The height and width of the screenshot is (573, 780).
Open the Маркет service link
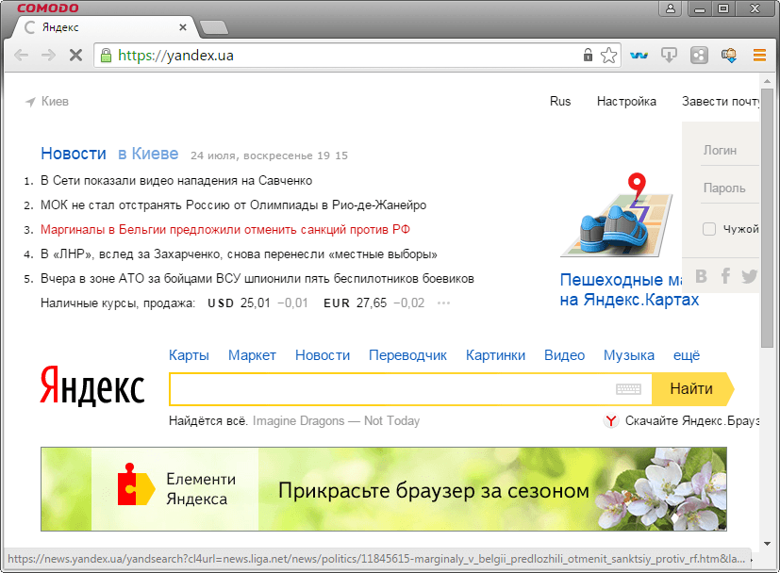[x=252, y=355]
